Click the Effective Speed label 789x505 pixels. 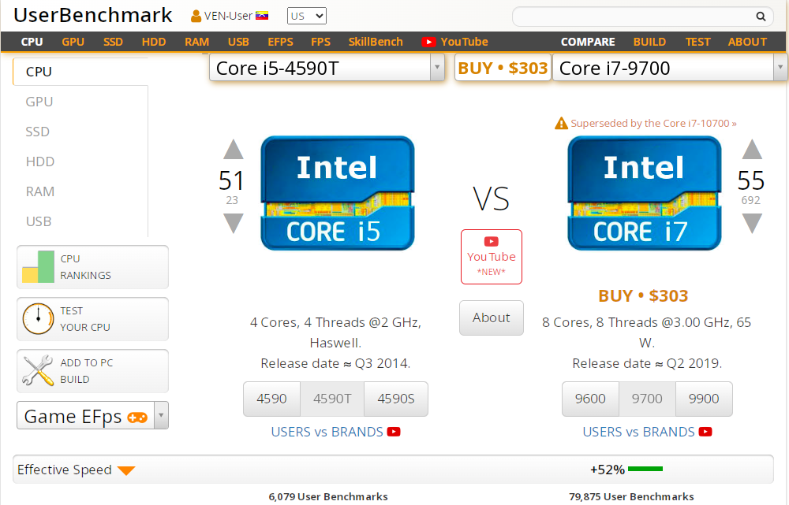(65, 470)
